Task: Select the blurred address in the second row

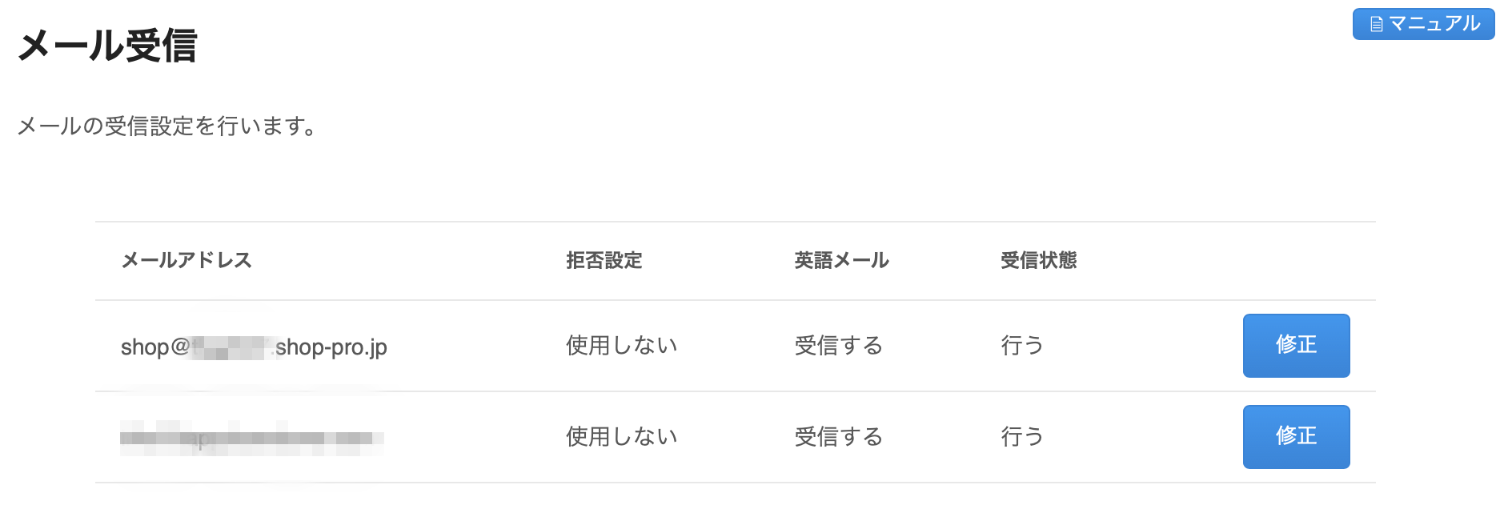Action: pyautogui.click(x=251, y=438)
